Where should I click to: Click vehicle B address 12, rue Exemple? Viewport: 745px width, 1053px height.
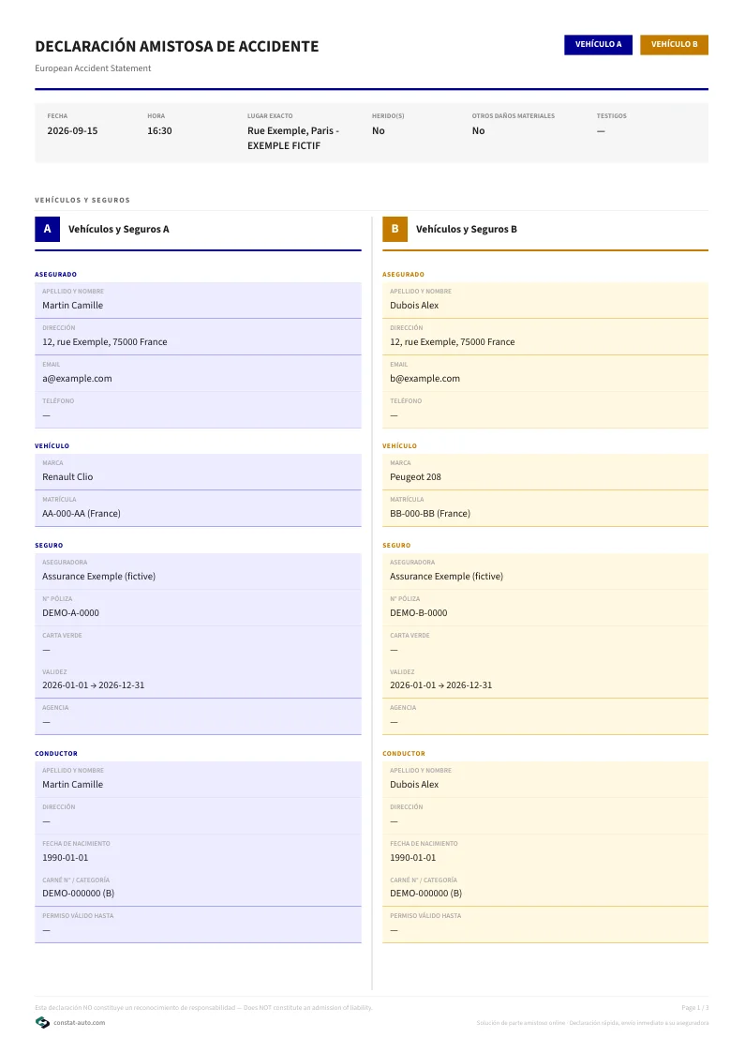[453, 342]
